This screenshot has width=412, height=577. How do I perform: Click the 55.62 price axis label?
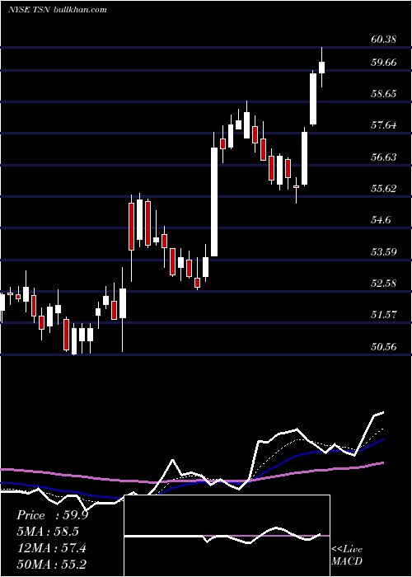coord(384,189)
